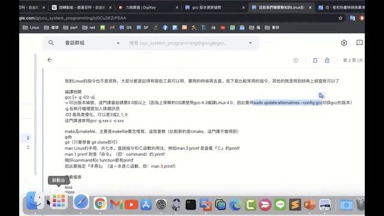Click the report abuse icon in conversation toolbar
Image resolution: width=384 pixels, height=216 pixels.
[296, 60]
